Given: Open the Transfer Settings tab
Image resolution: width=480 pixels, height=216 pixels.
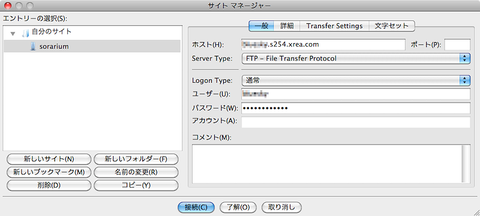Looking at the screenshot, I should [x=334, y=26].
